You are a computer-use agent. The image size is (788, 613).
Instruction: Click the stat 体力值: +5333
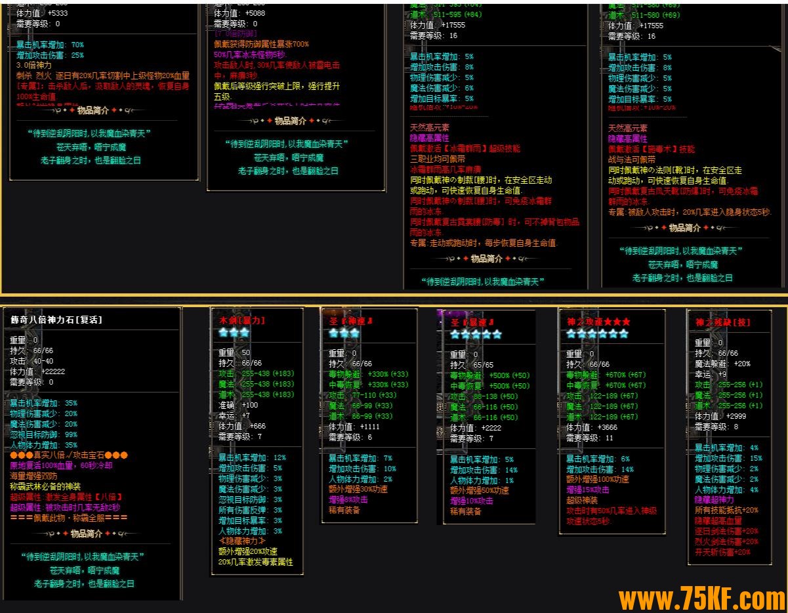click(x=42, y=13)
